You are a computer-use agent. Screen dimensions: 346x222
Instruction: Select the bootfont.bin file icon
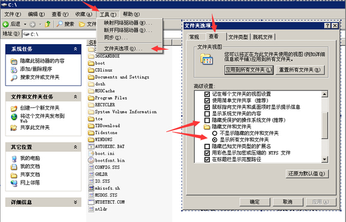pos(91,160)
